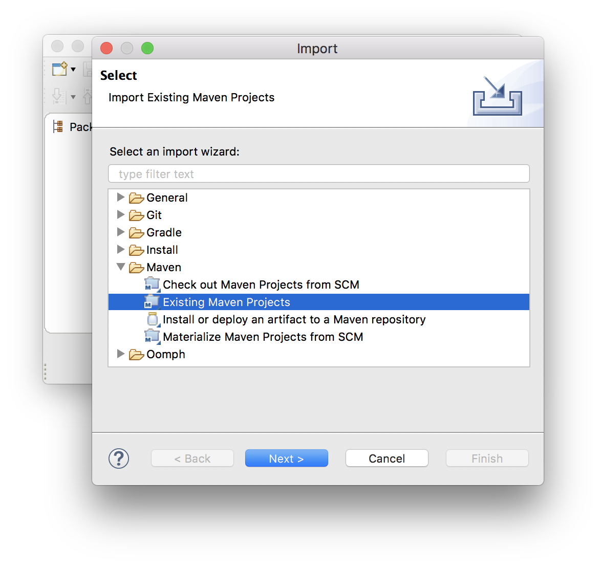Click the Check out Maven Projects icon

coord(152,285)
